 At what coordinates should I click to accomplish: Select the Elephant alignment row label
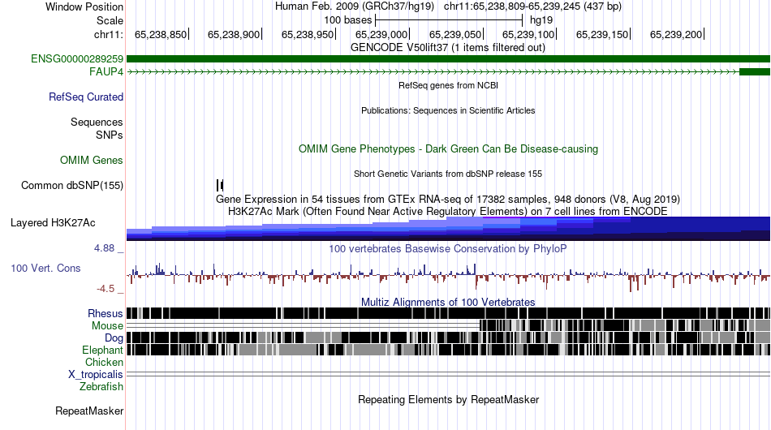tap(102, 350)
